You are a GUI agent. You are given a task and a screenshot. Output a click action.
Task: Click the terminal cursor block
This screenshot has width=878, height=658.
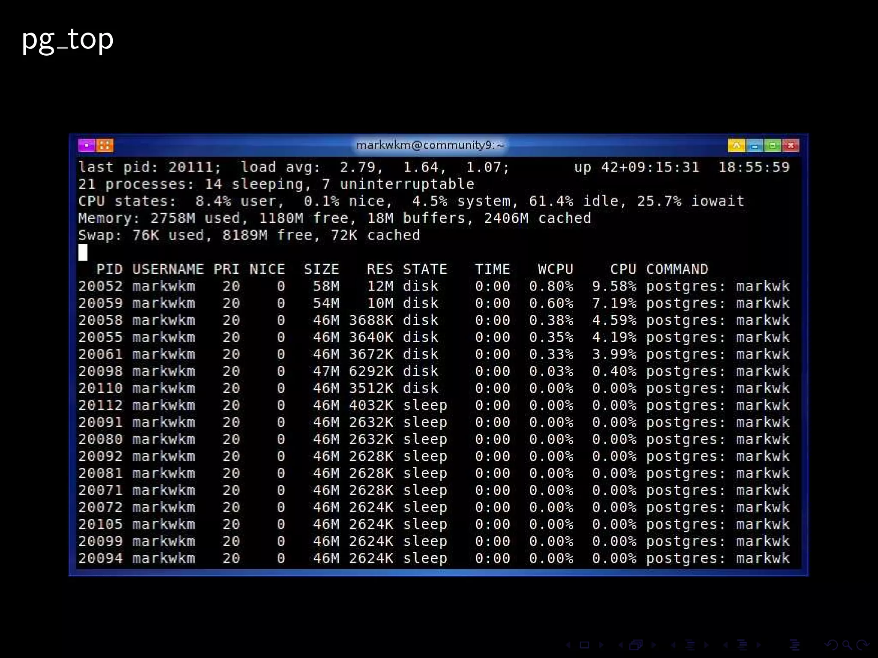(x=83, y=252)
